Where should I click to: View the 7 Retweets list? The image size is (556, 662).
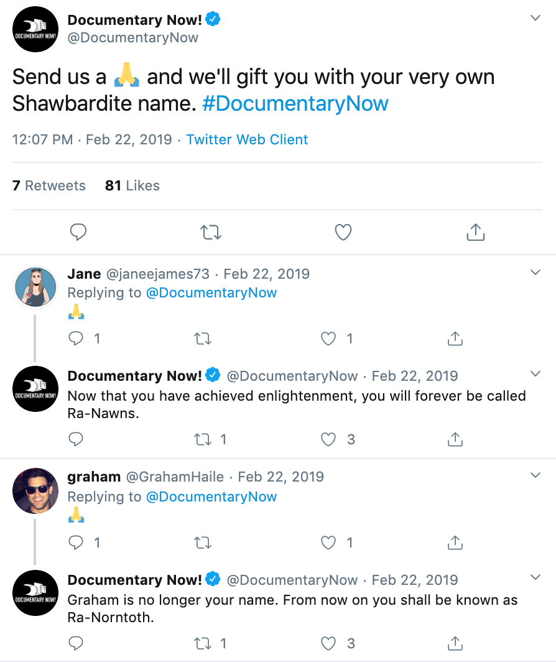click(49, 185)
